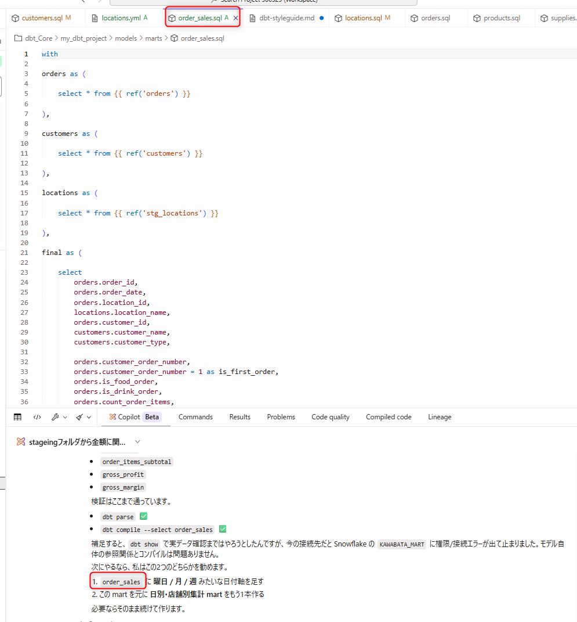Open dropdown next to format brush icon

[x=89, y=418]
